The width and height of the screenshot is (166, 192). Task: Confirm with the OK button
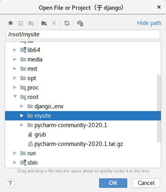point(113,183)
